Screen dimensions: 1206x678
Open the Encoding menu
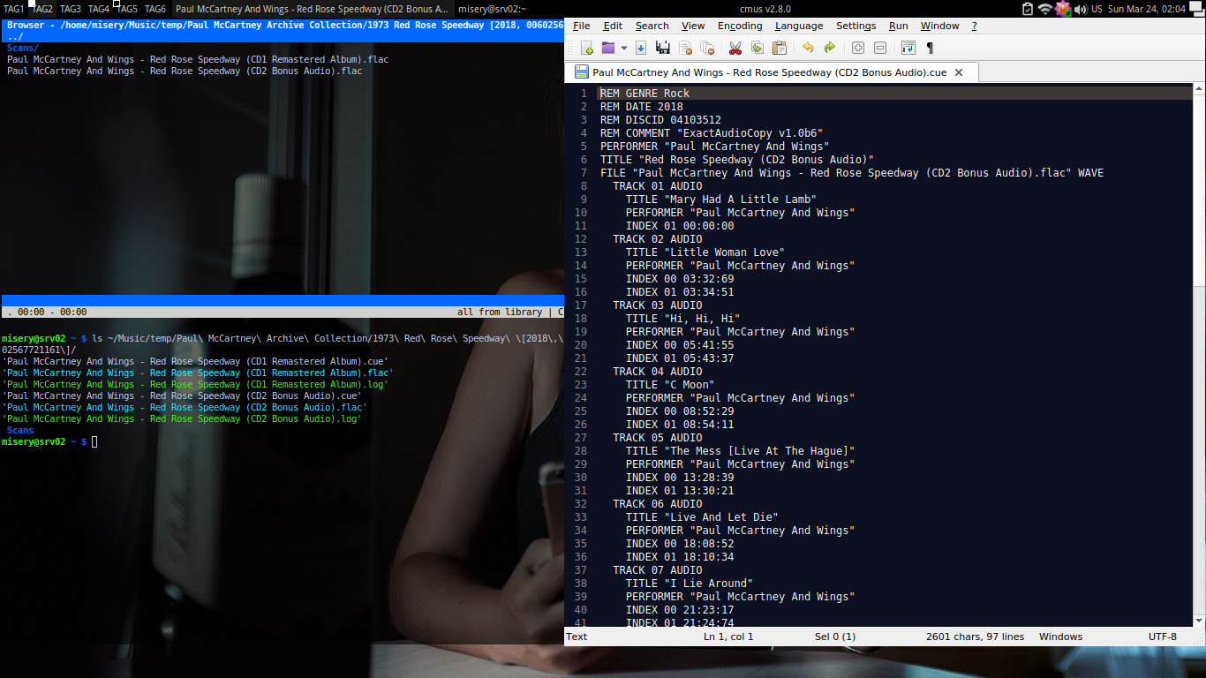(x=740, y=26)
